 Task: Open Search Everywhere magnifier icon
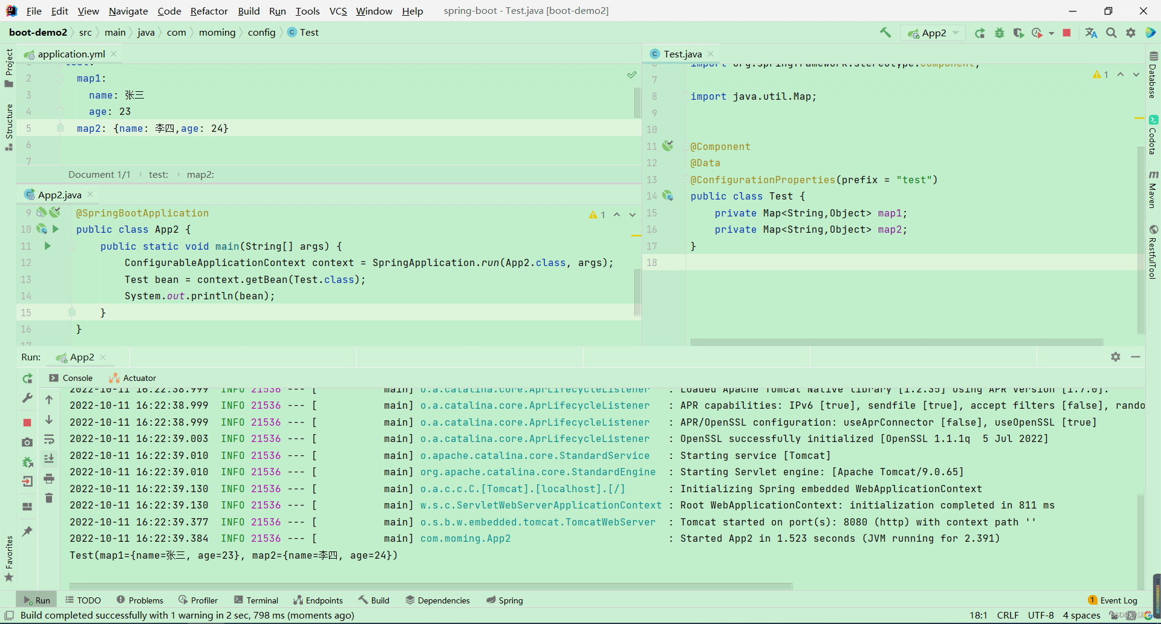[1111, 33]
